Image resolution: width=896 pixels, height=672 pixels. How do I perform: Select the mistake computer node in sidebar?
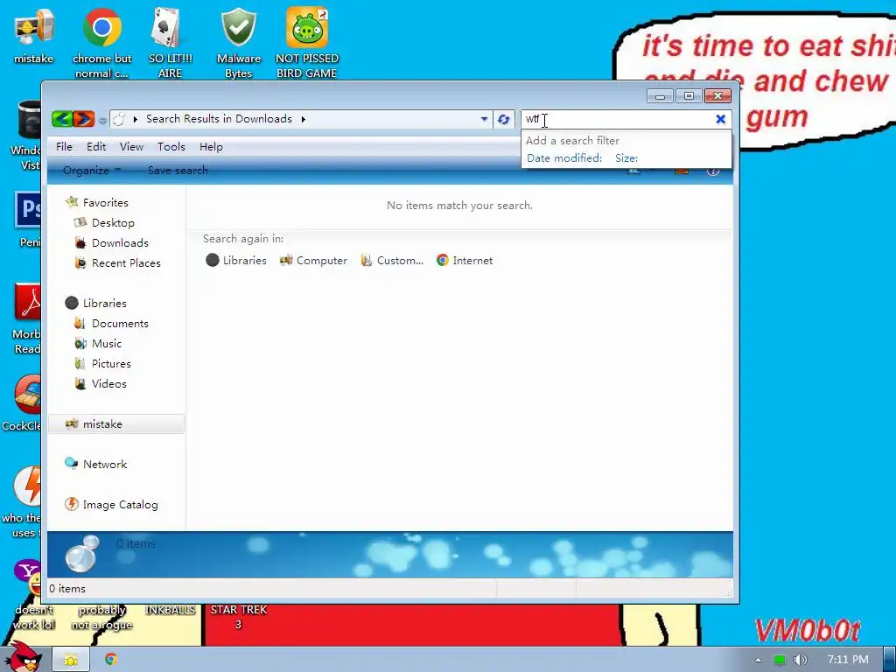click(116, 424)
